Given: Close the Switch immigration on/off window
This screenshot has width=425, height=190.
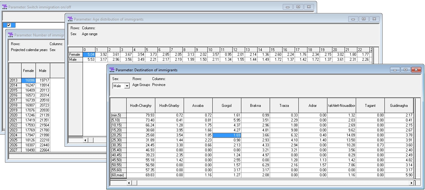Looking at the screenshot, I should (309, 7).
